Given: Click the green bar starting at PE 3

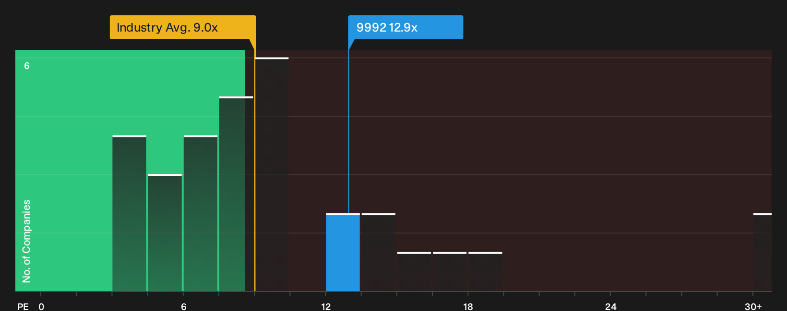Looking at the screenshot, I should click(129, 213).
